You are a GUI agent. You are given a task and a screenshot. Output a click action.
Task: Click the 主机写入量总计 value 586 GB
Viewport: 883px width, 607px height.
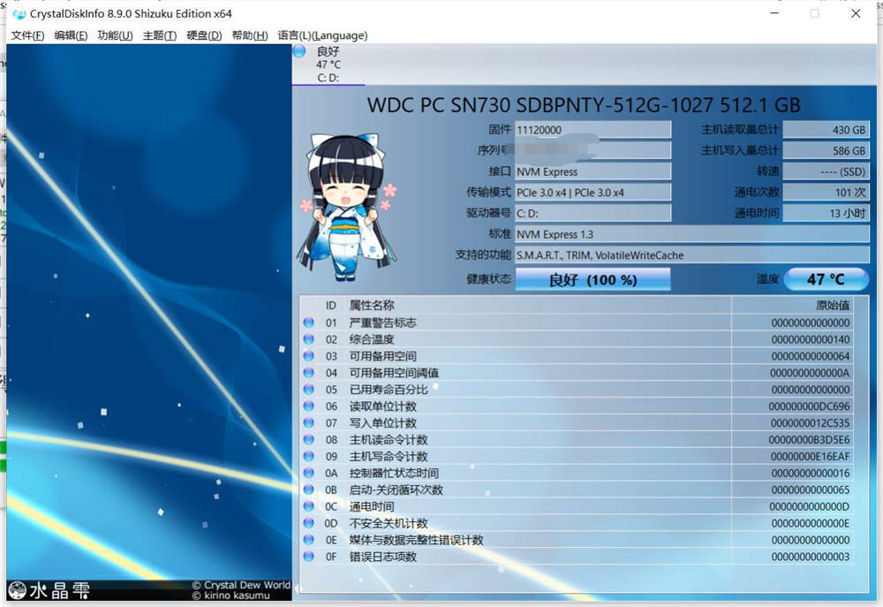826,150
